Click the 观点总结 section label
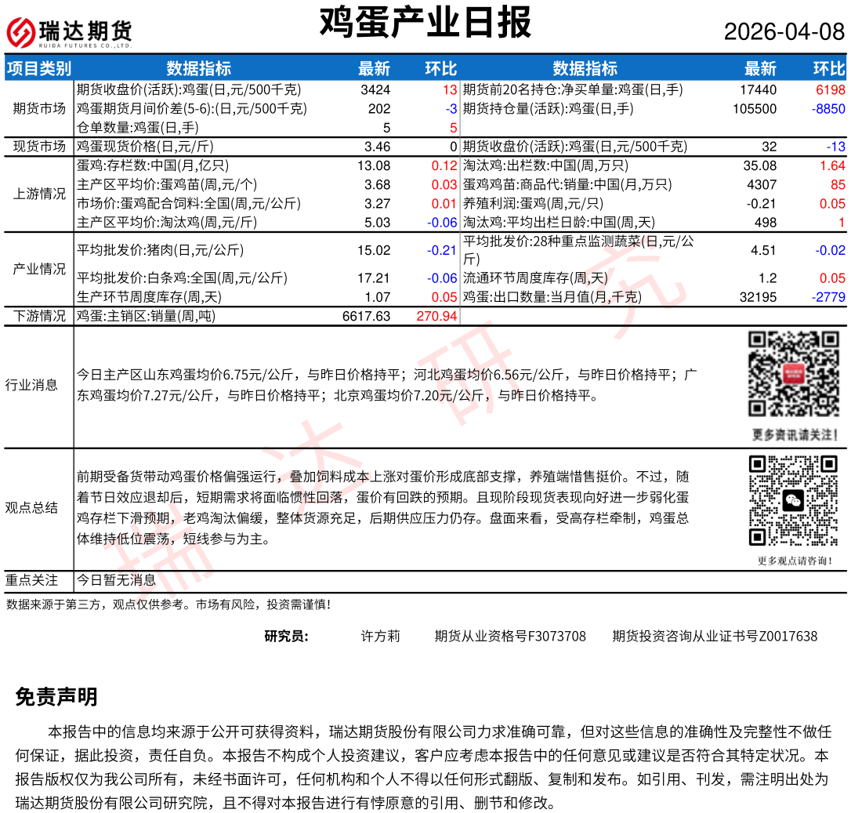The image size is (851, 813). pos(31,507)
